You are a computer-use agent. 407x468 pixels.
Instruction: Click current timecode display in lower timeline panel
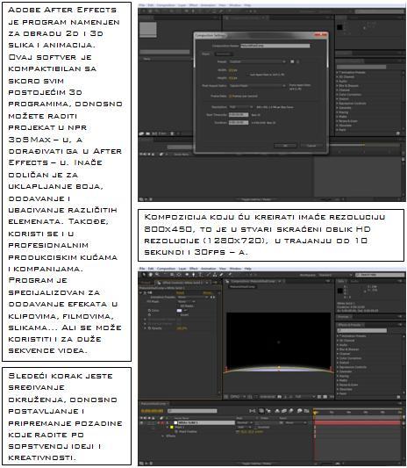152,411
